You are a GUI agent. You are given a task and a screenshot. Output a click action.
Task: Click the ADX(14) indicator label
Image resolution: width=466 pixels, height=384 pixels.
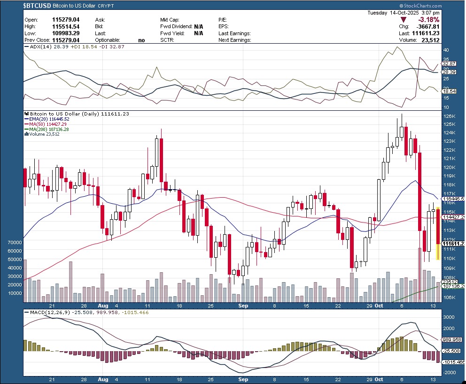[36, 47]
